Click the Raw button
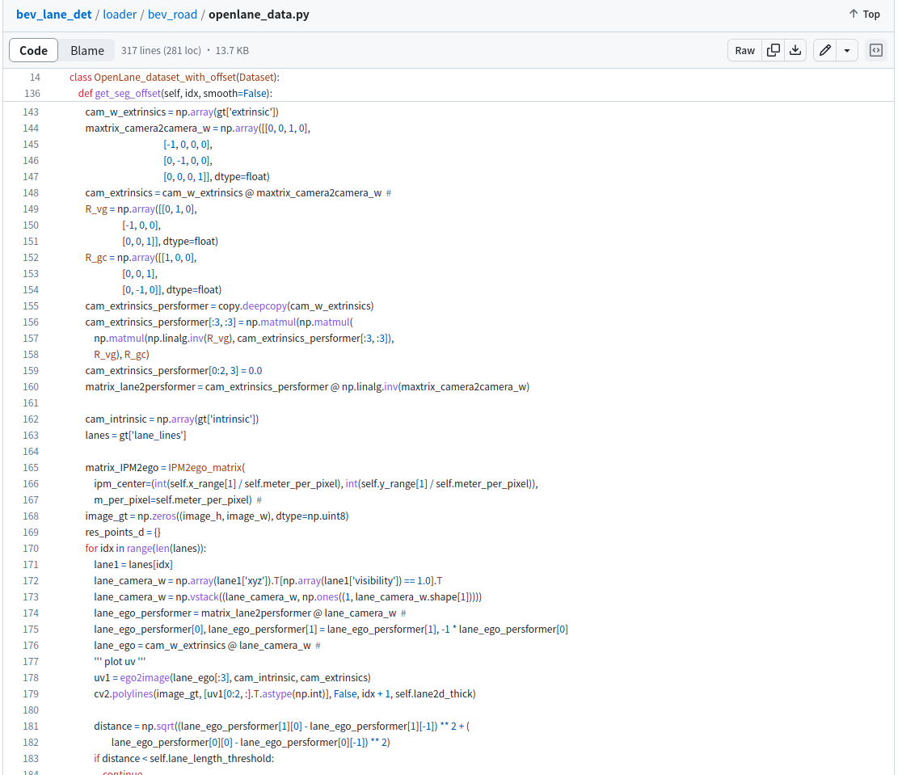902x775 pixels. 744,50
